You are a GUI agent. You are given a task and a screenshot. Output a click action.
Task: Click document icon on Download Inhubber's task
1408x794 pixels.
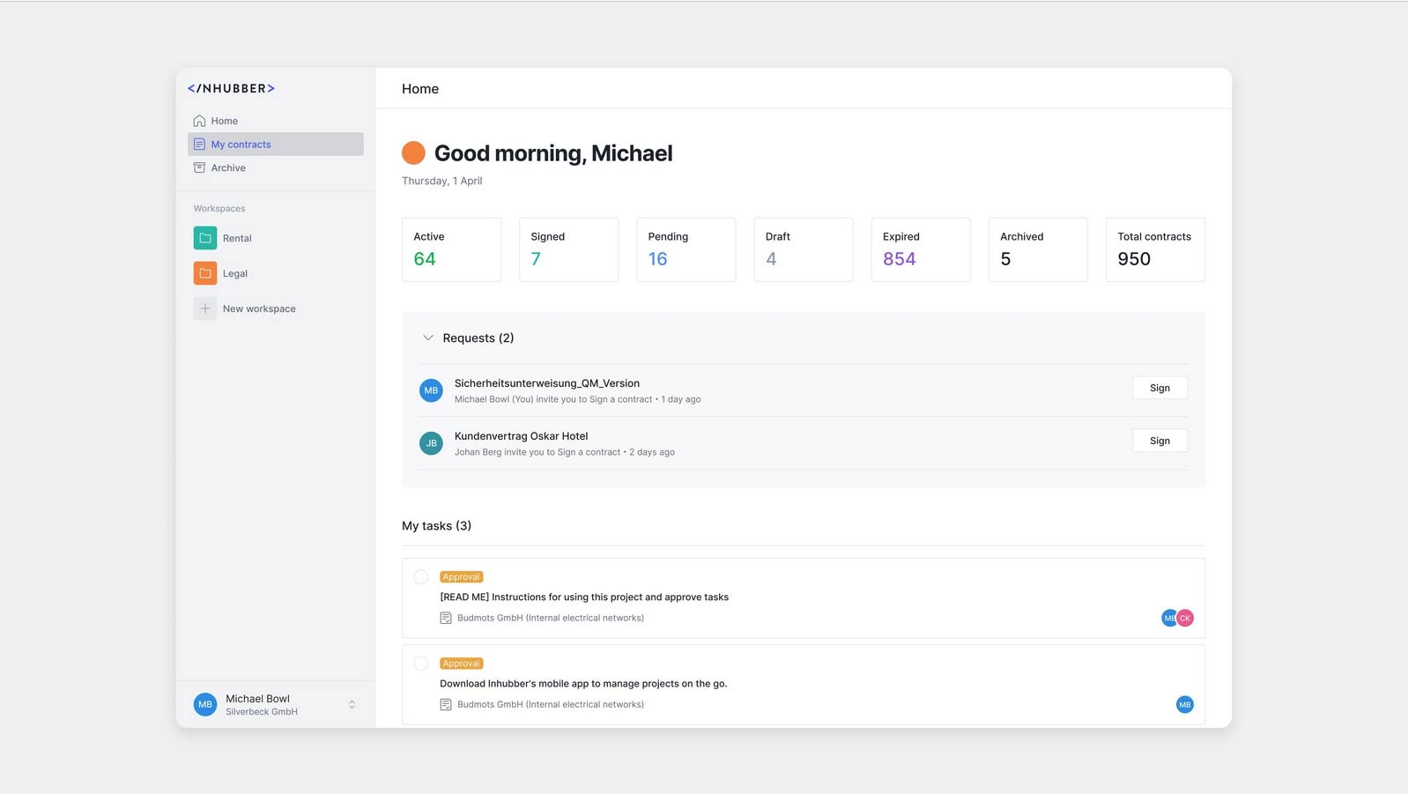tap(446, 704)
